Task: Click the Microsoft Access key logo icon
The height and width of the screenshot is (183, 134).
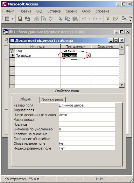Action: [4, 4]
